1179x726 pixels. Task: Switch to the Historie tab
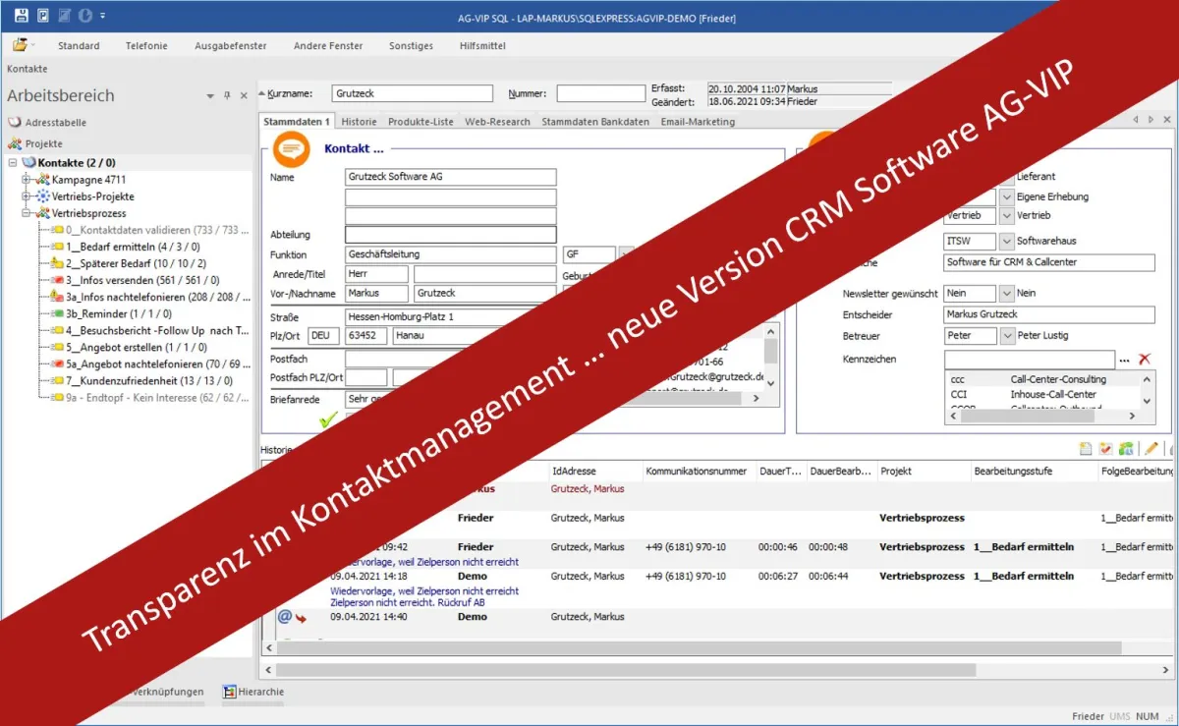[359, 122]
